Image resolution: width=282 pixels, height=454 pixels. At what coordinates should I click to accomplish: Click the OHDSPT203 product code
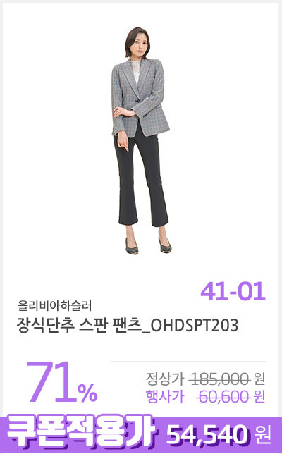[x=195, y=326]
